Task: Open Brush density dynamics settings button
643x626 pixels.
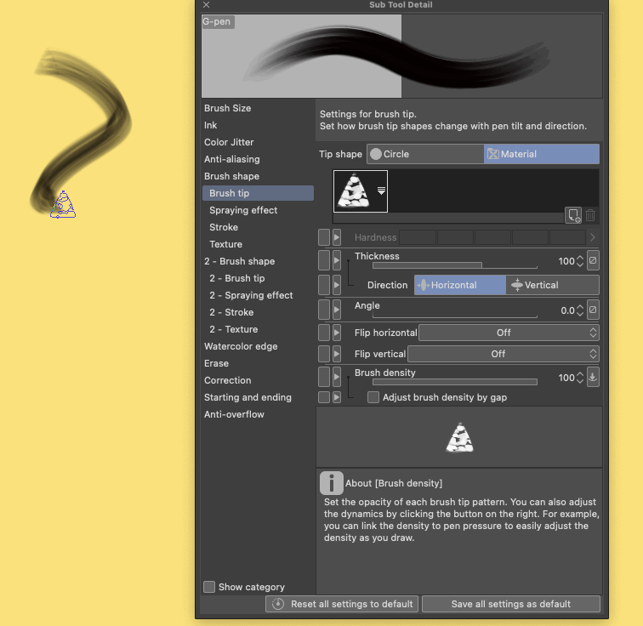Action: (593, 377)
